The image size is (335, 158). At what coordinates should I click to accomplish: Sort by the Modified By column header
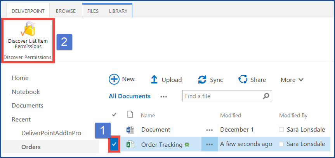tap(293, 115)
